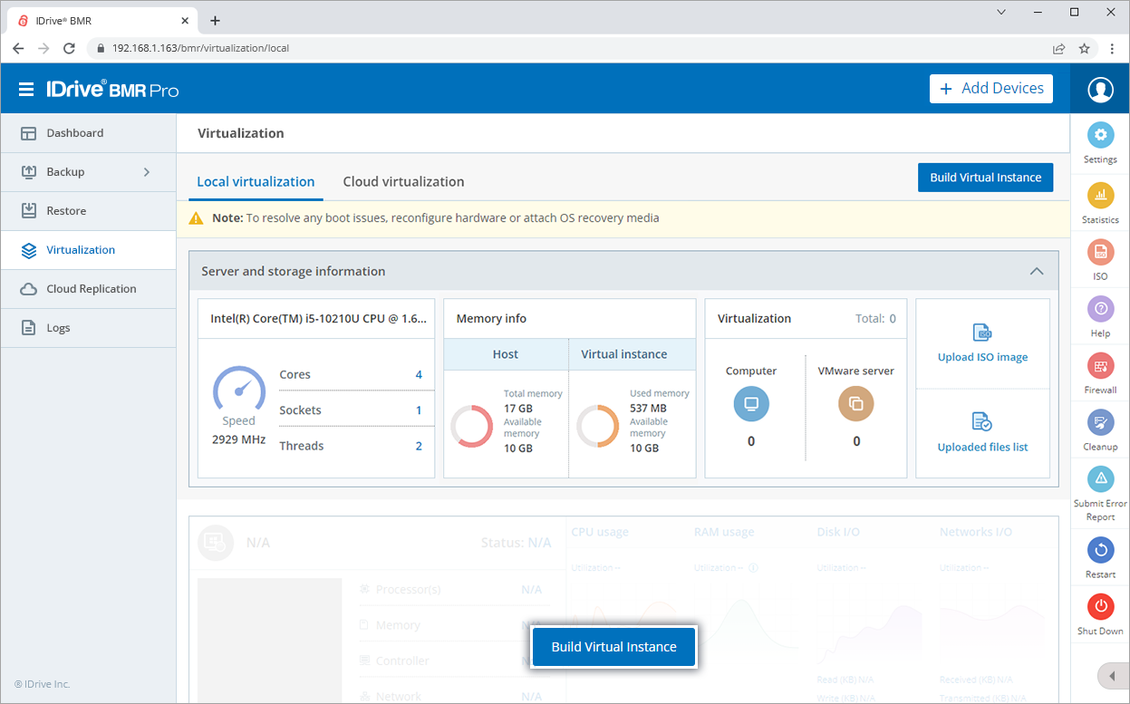Click the Virtualization page heading
The height and width of the screenshot is (704, 1130).
click(x=241, y=133)
